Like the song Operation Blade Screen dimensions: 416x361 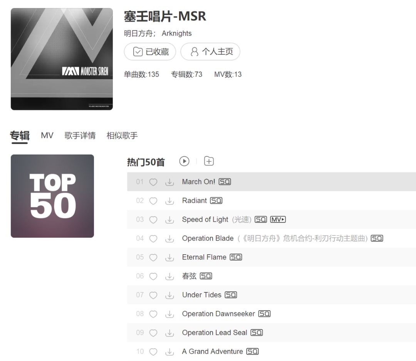[x=153, y=238]
